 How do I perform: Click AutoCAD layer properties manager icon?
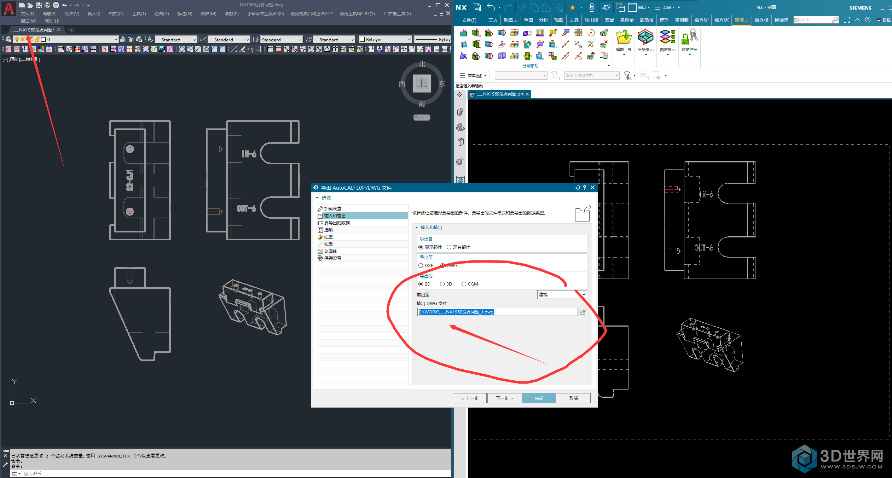(8, 39)
